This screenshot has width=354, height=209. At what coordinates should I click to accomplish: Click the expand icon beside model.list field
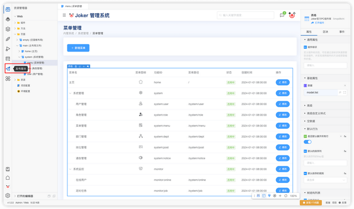[345, 92]
